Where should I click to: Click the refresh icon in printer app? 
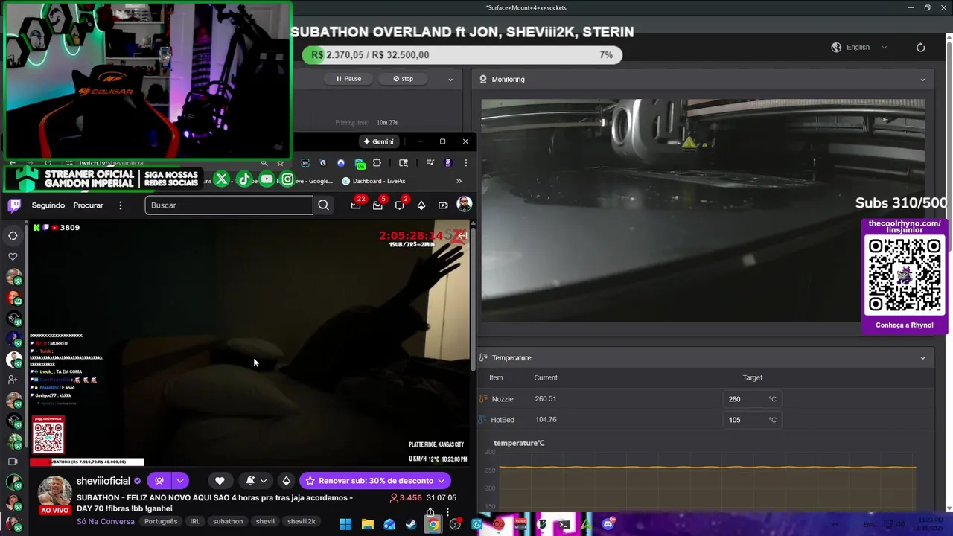tap(920, 47)
